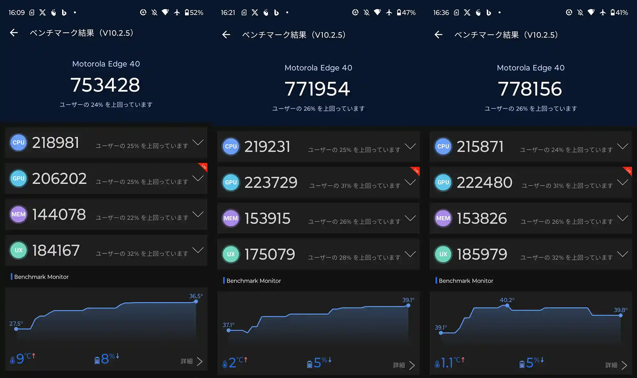Tap the thermometer icon beside 9°C
Screen dimensions: 637x378
click(x=12, y=360)
